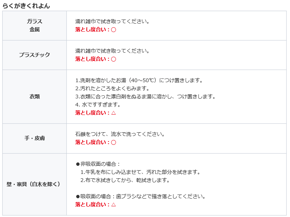Screen dimensions: 290x217
Task: Click the circle rating in ガラス row
Action: [113, 30]
